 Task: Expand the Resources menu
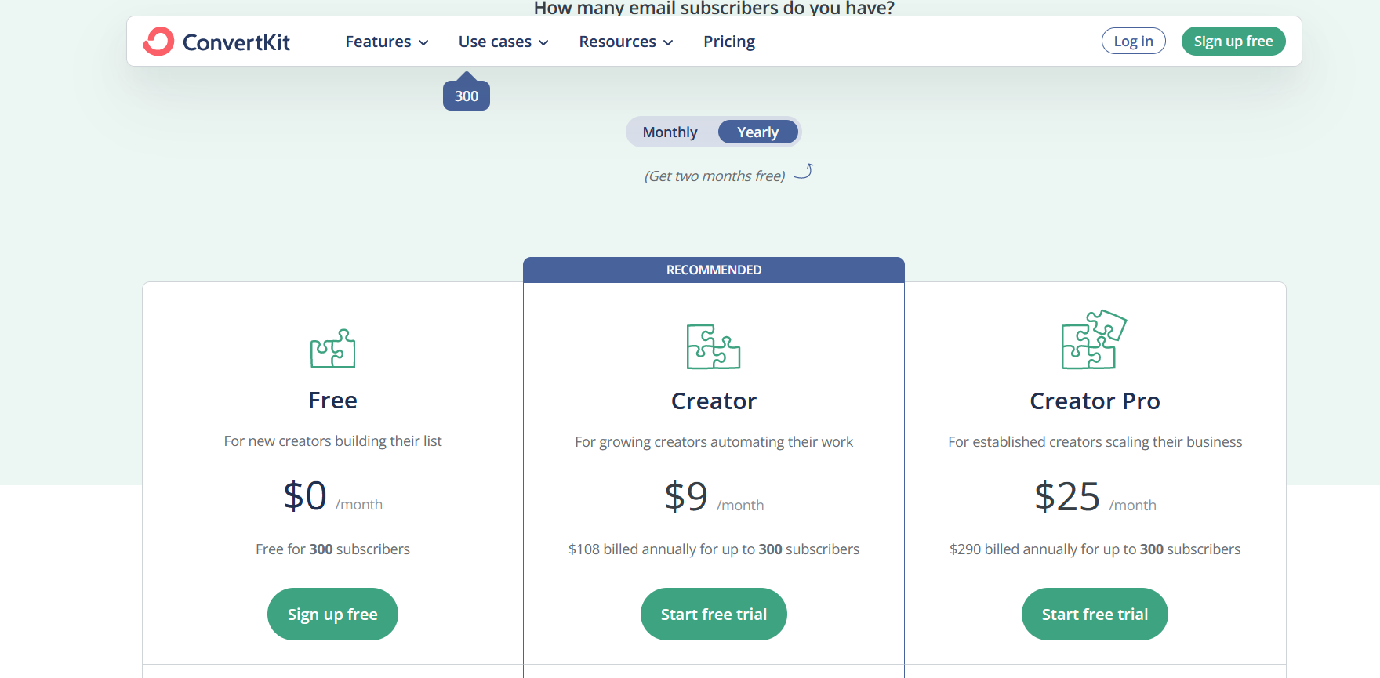626,42
